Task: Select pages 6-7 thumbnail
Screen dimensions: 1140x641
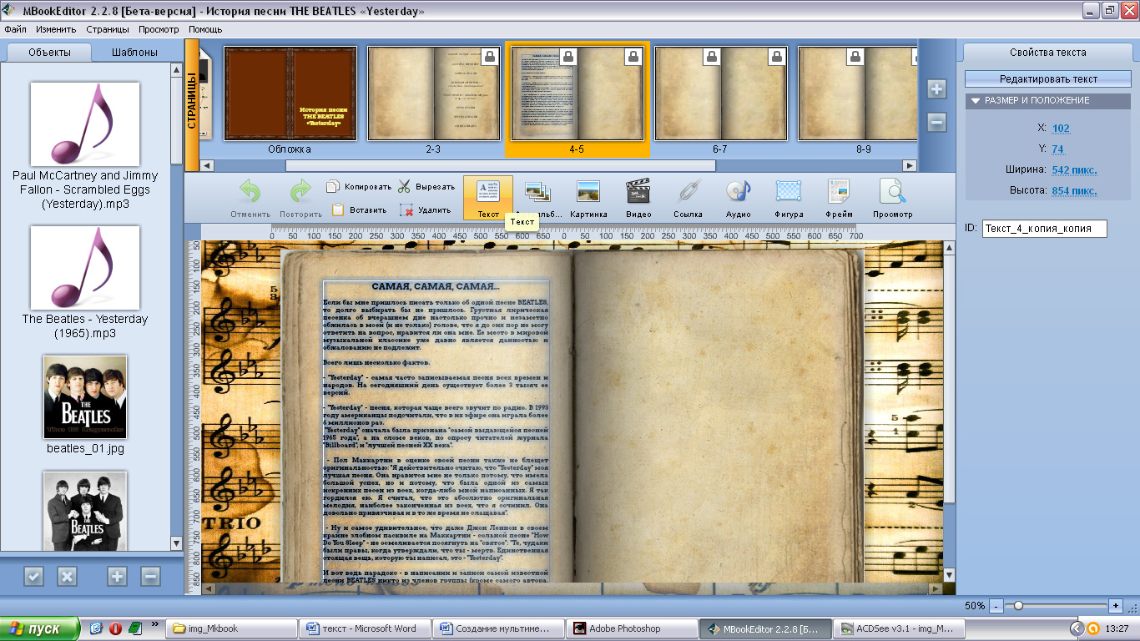Action: pos(721,93)
